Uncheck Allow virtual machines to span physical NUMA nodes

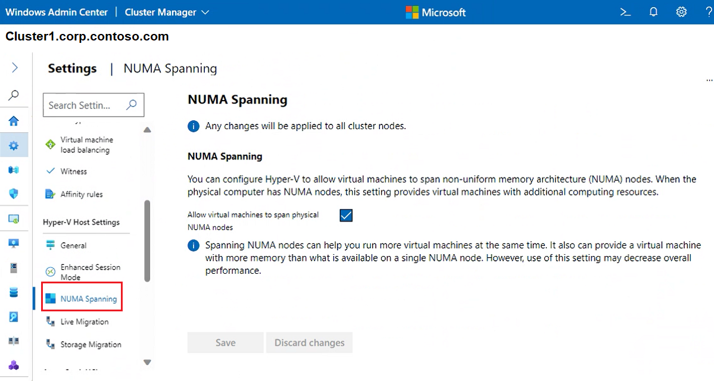pyautogui.click(x=346, y=216)
